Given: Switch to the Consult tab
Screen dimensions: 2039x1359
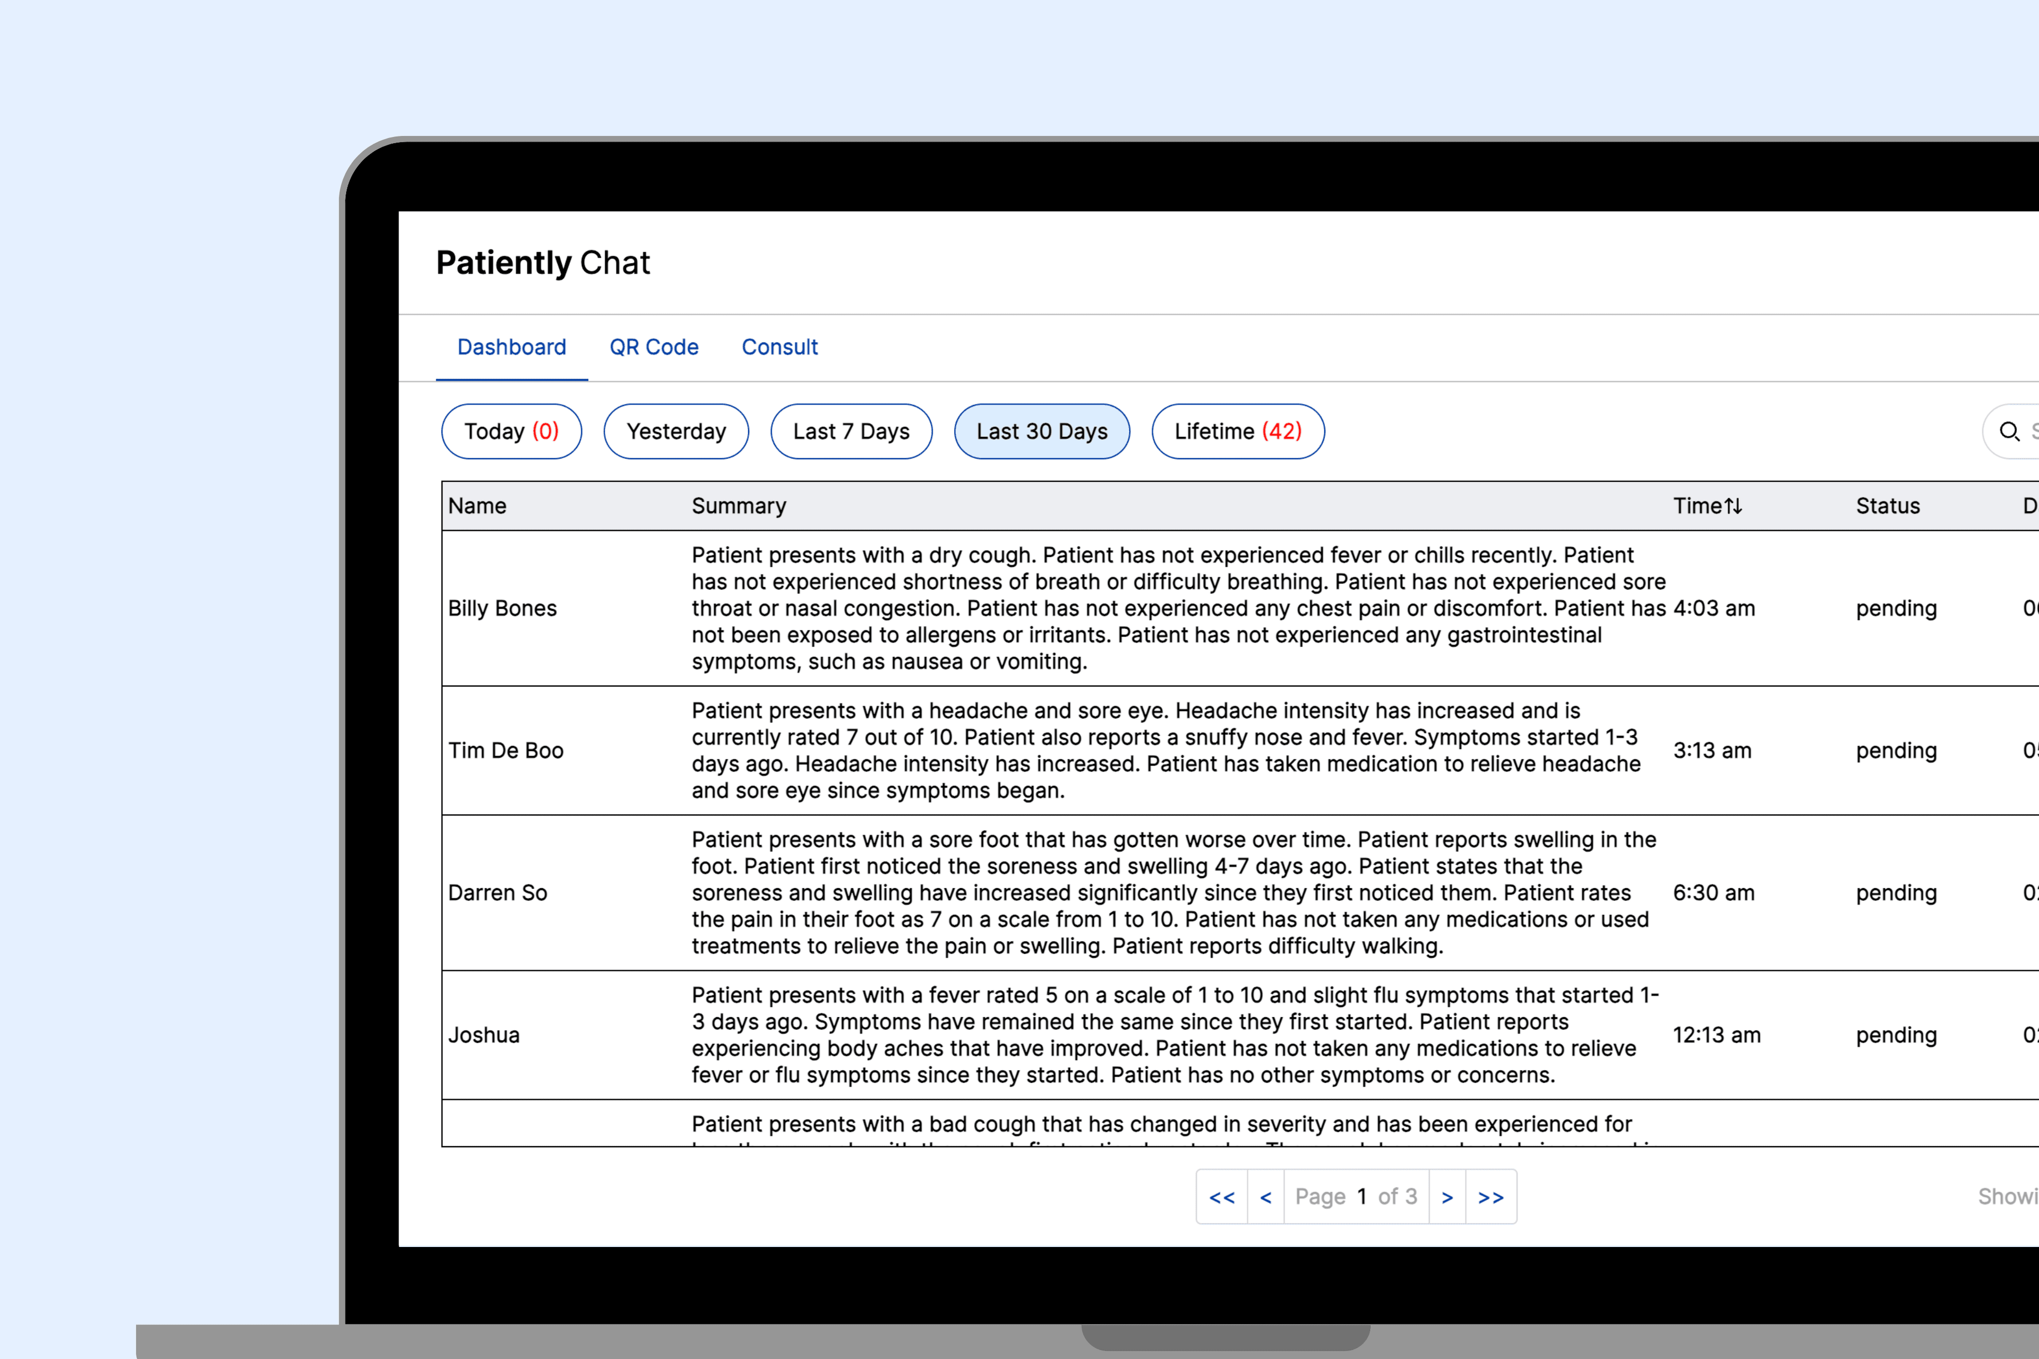Looking at the screenshot, I should [779, 347].
